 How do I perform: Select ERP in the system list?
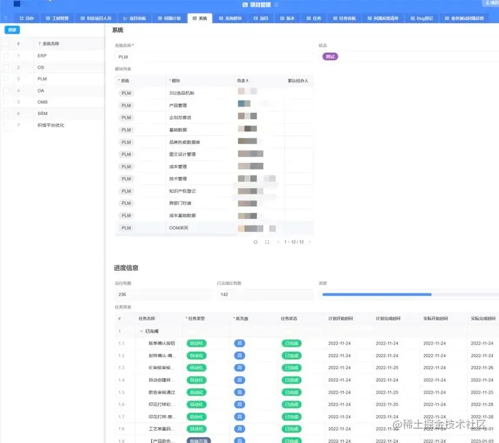(42, 56)
